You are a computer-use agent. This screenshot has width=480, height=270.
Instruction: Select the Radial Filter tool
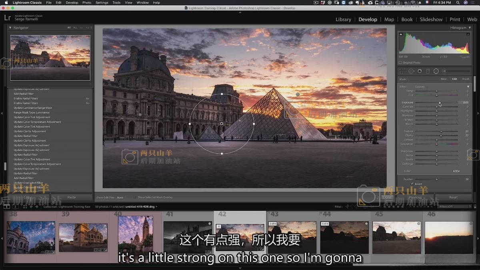(436, 71)
